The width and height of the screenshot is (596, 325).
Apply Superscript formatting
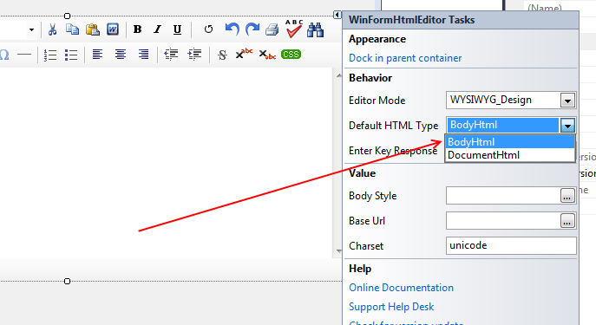pyautogui.click(x=244, y=54)
